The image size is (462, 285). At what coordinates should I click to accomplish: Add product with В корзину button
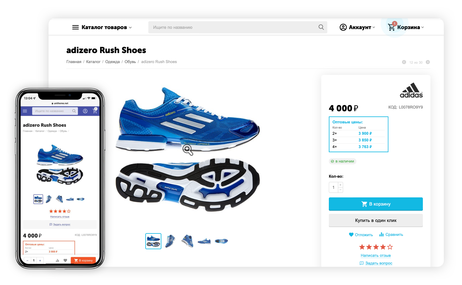(376, 204)
